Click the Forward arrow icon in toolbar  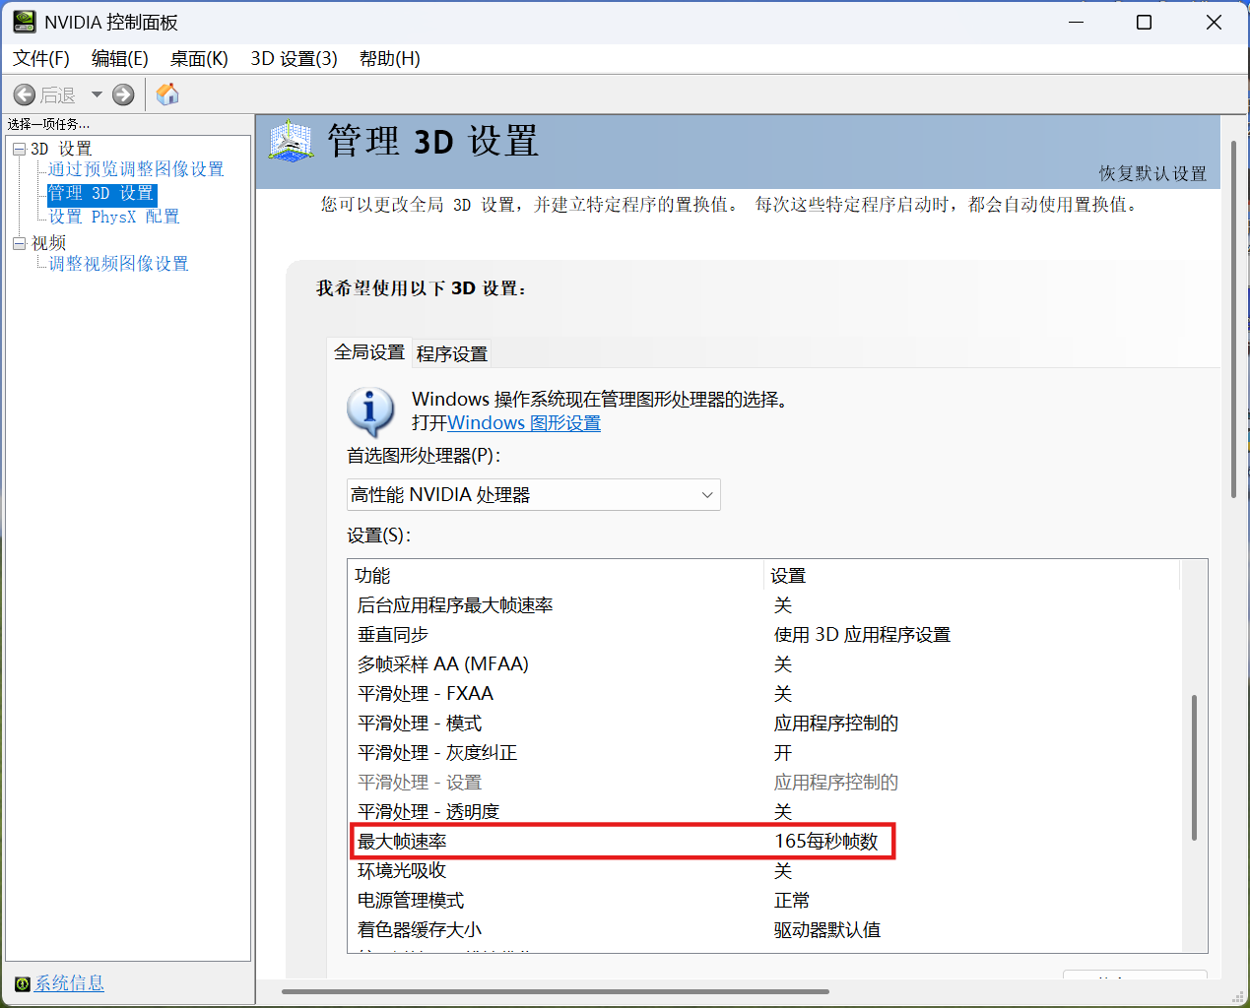click(x=123, y=94)
